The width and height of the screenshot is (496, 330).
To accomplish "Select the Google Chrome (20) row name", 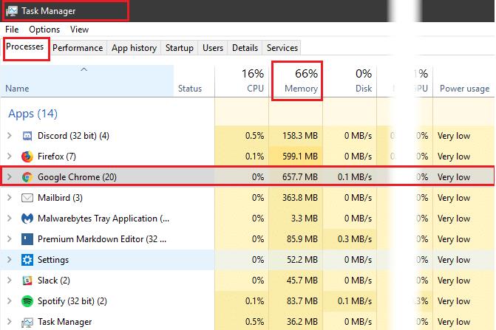I will point(77,177).
